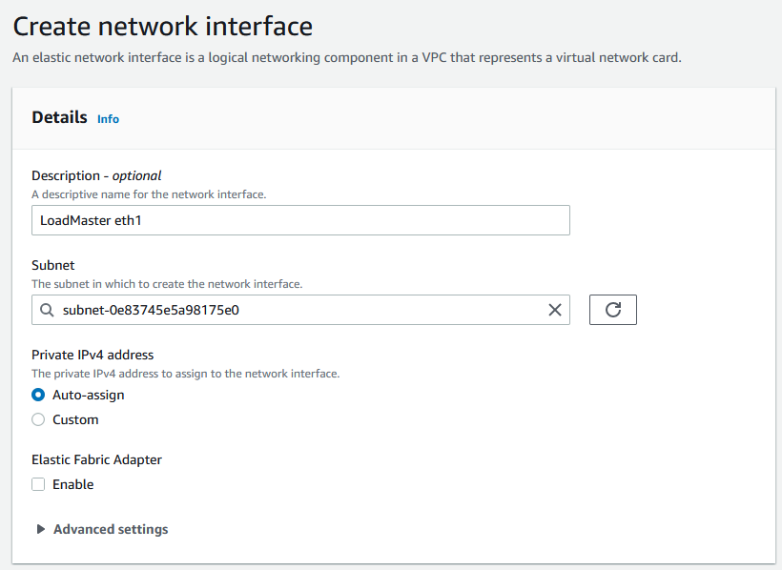Click the Elastic Fabric Adapter label

click(96, 459)
